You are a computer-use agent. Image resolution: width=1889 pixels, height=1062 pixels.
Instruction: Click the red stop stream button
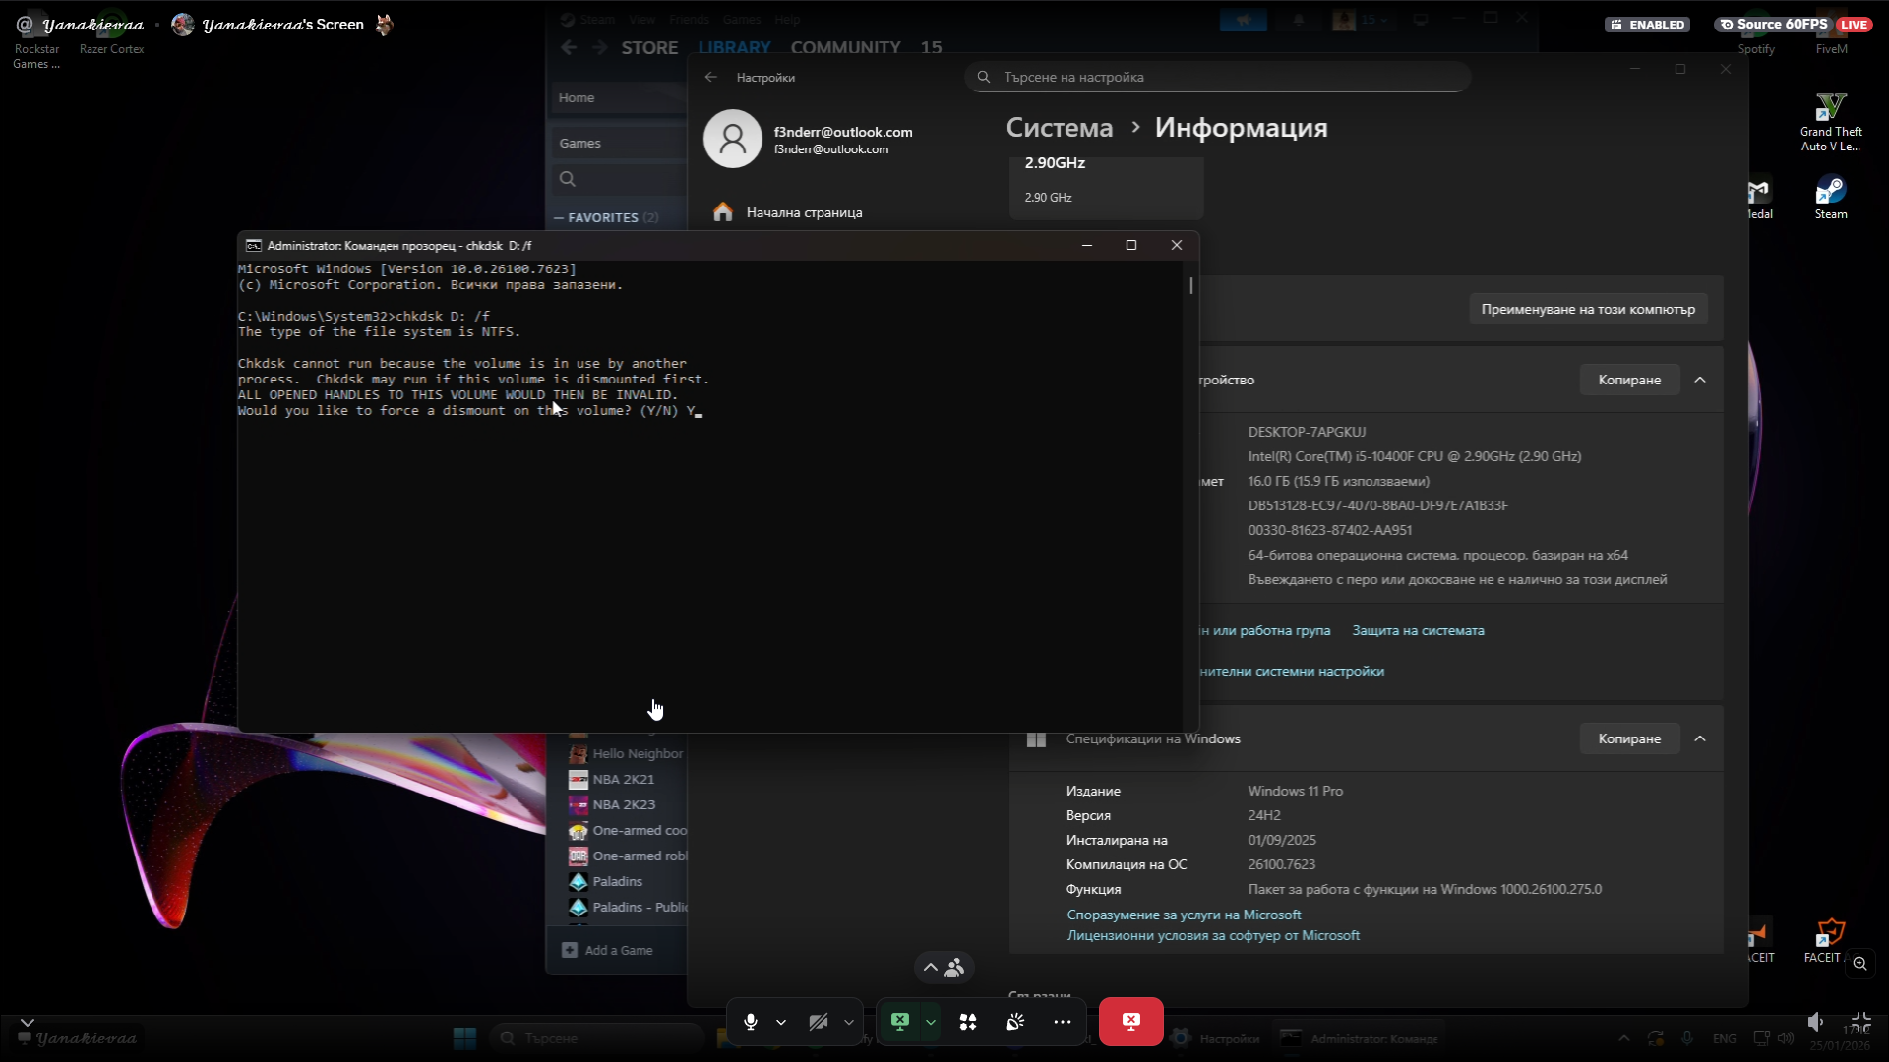pos(1131,1022)
